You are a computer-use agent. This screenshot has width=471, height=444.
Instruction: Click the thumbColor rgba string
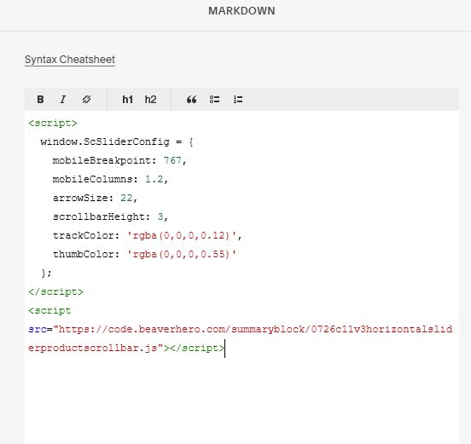pos(182,255)
